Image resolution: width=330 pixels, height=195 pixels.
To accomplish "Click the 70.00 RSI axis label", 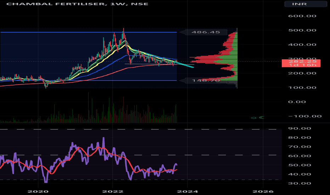I will pyautogui.click(x=300, y=147).
